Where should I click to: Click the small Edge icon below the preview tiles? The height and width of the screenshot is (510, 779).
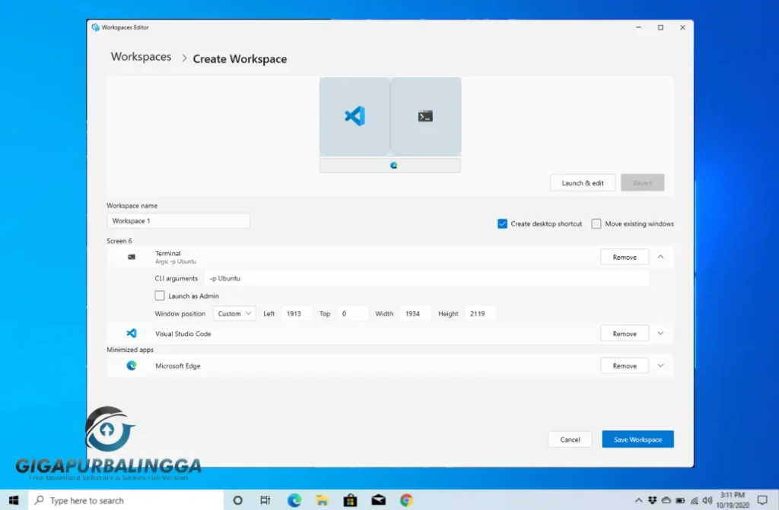[393, 164]
